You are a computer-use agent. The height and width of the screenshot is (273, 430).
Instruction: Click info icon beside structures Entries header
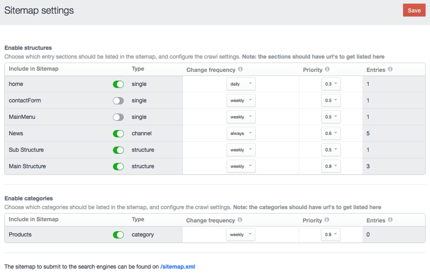pos(390,69)
